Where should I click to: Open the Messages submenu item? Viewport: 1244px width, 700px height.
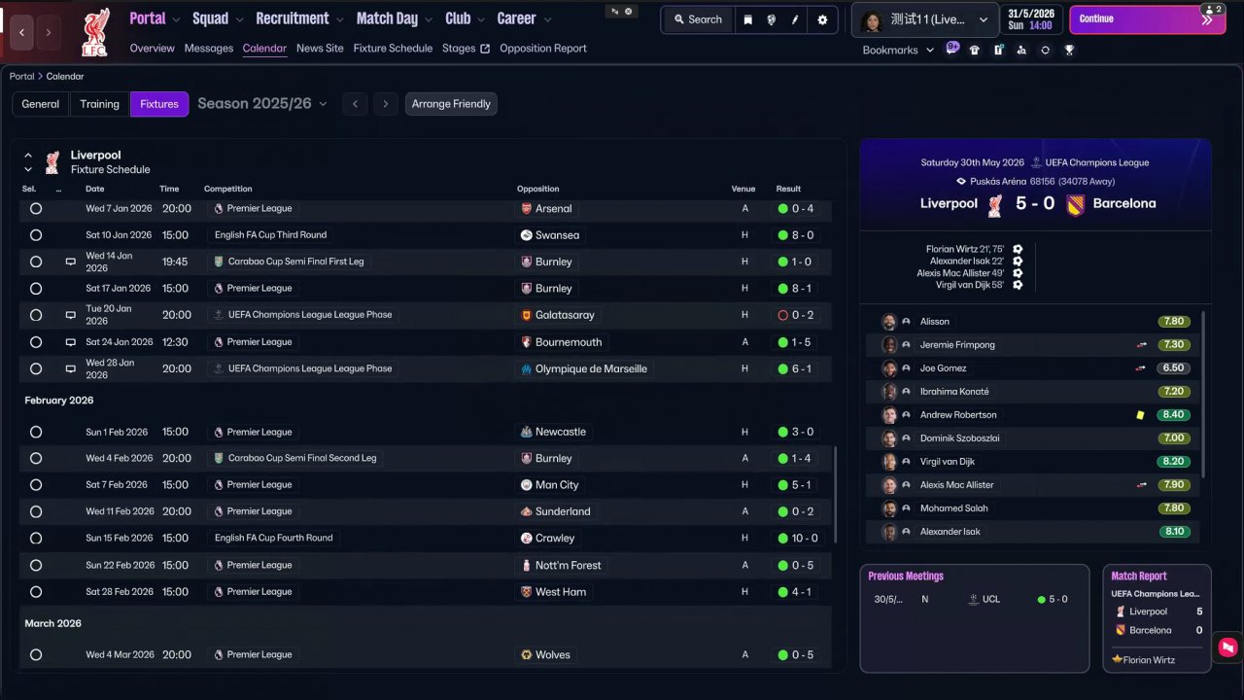pos(209,49)
